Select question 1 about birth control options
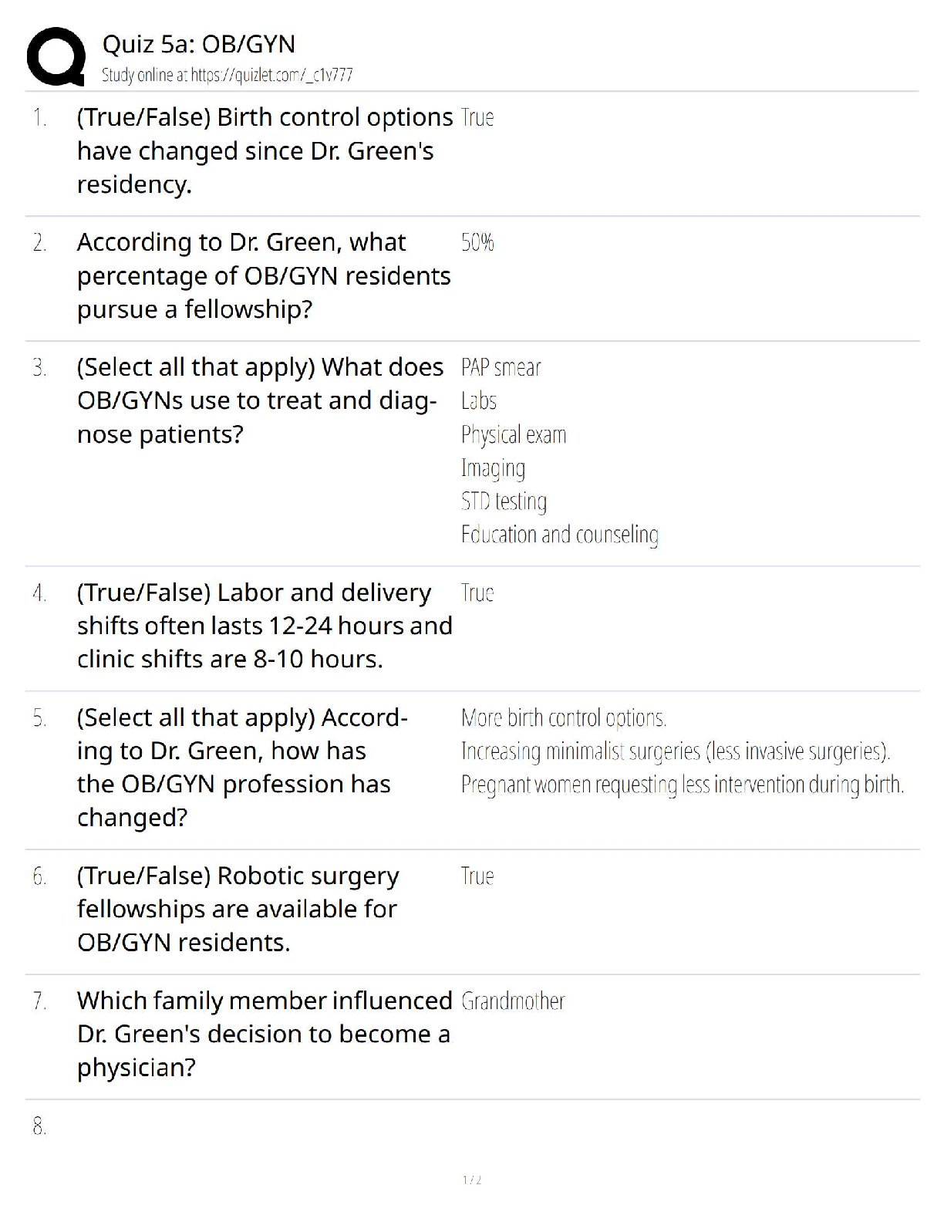The height and width of the screenshot is (1222, 944). pyautogui.click(x=265, y=151)
